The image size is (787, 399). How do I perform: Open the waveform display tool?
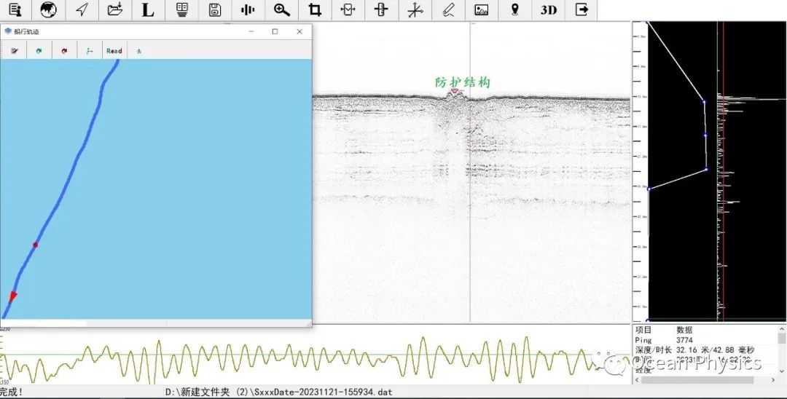248,9
